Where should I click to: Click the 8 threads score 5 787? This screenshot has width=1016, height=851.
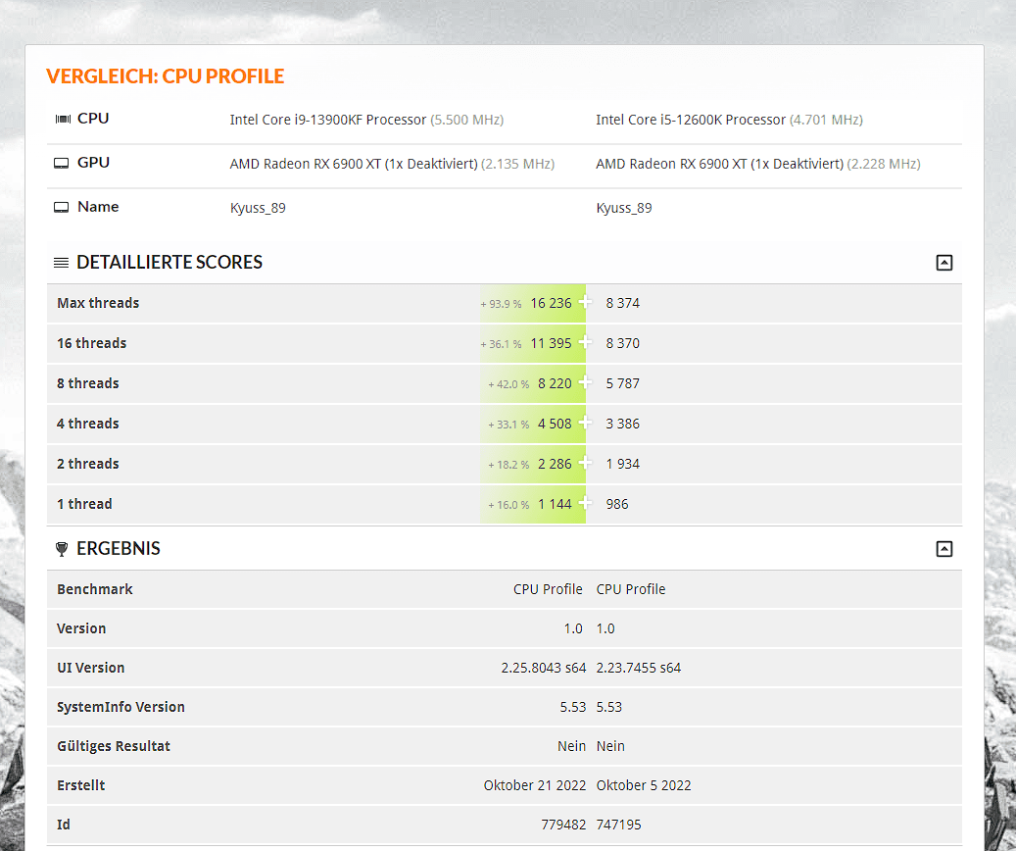click(x=623, y=383)
